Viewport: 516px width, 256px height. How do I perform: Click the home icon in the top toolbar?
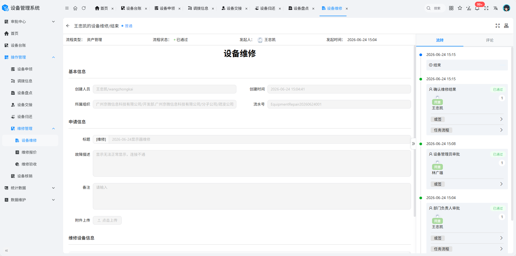pos(75,8)
